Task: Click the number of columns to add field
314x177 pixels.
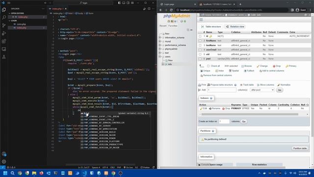Action: [222, 90]
